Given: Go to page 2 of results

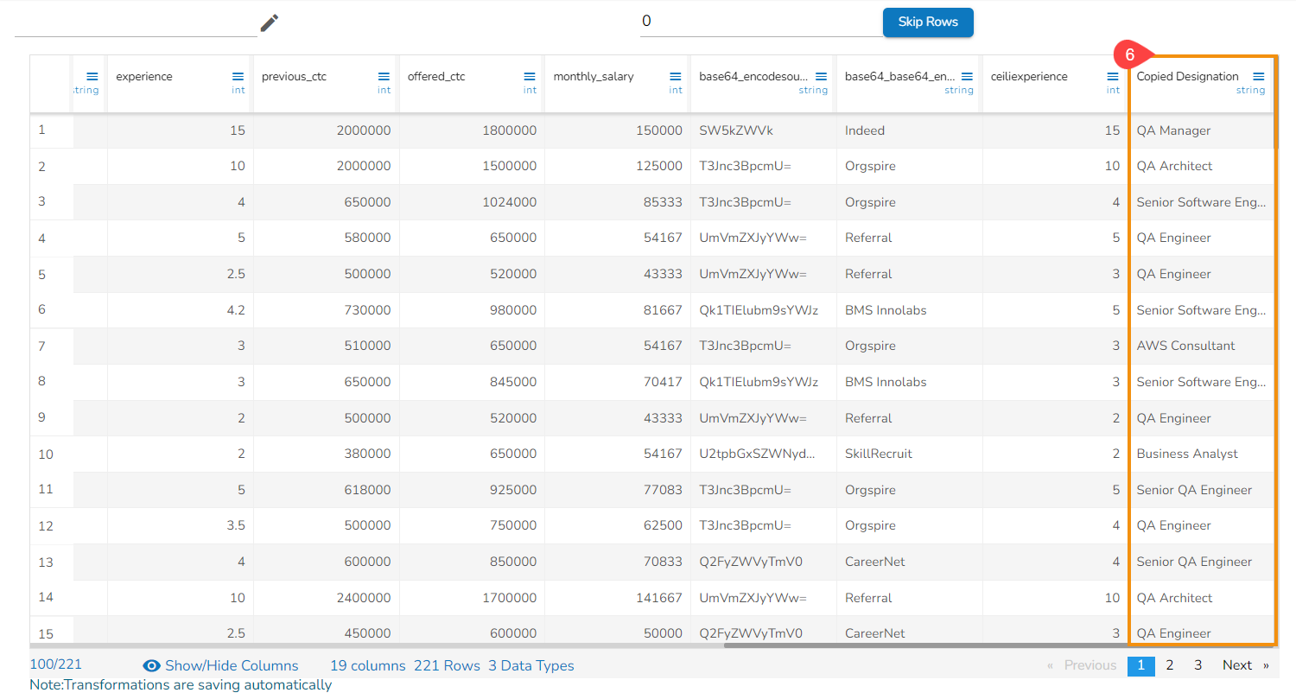Looking at the screenshot, I should [x=1169, y=665].
